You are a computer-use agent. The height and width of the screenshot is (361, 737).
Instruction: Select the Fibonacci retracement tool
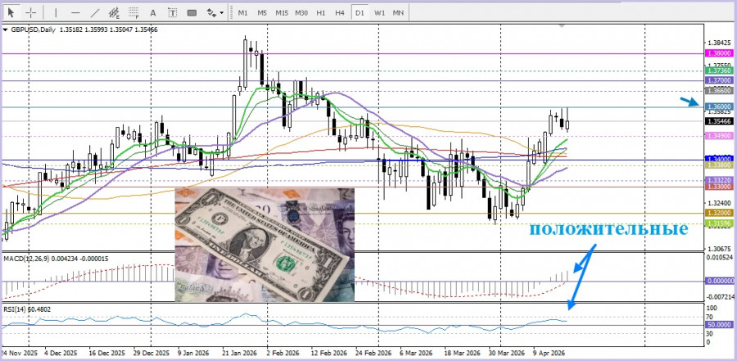tap(134, 13)
